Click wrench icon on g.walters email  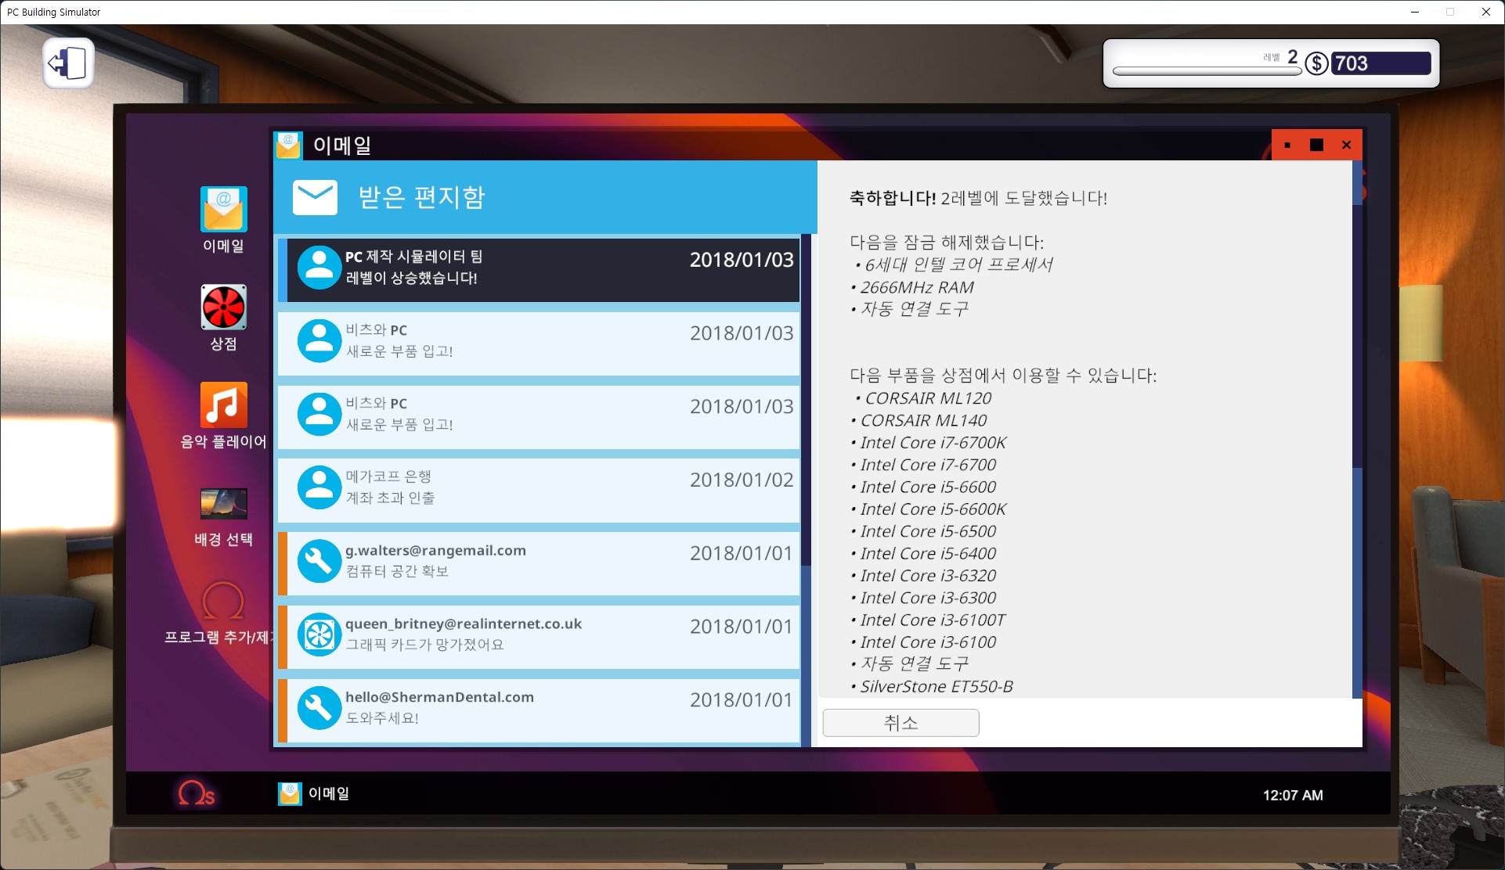pos(319,561)
